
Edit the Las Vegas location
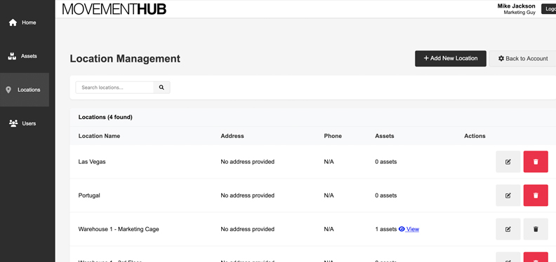click(508, 162)
